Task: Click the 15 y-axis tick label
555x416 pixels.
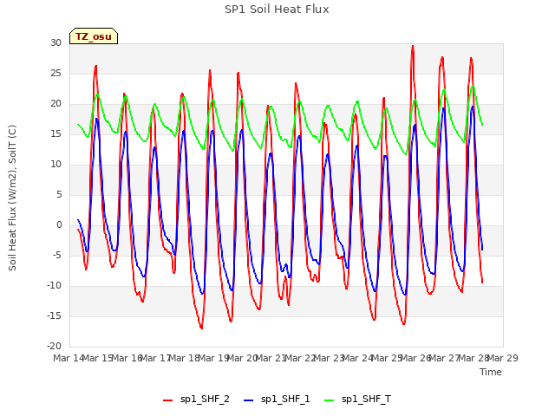Action: 55,134
